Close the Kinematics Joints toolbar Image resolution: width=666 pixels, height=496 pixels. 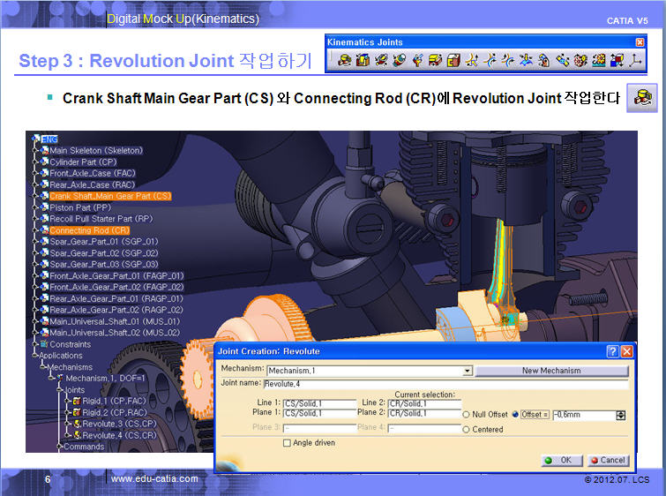point(640,41)
